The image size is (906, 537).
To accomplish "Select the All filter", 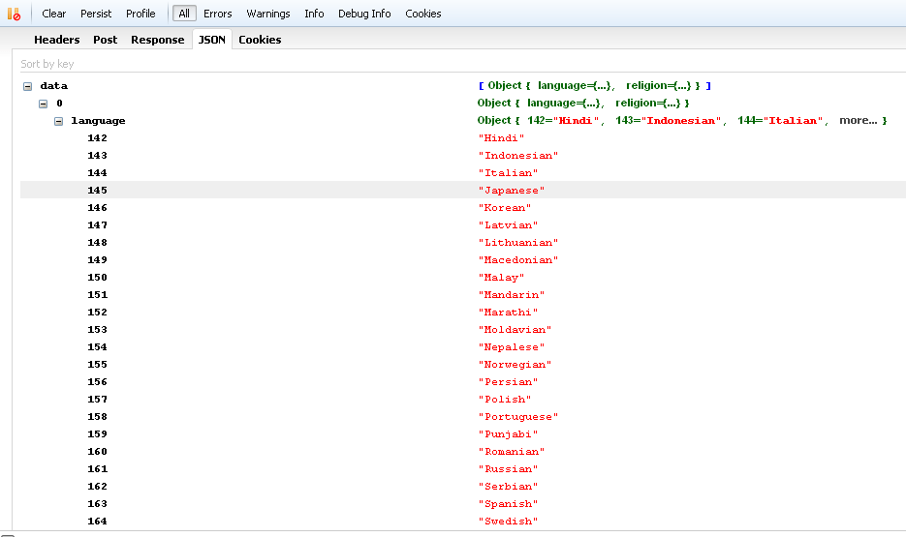I will 184,14.
